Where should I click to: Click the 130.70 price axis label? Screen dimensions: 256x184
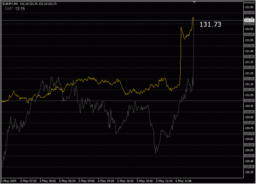(x=249, y=134)
